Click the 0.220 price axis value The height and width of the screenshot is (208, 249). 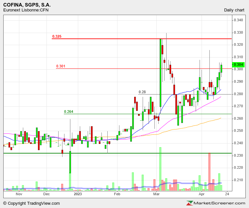(238, 168)
